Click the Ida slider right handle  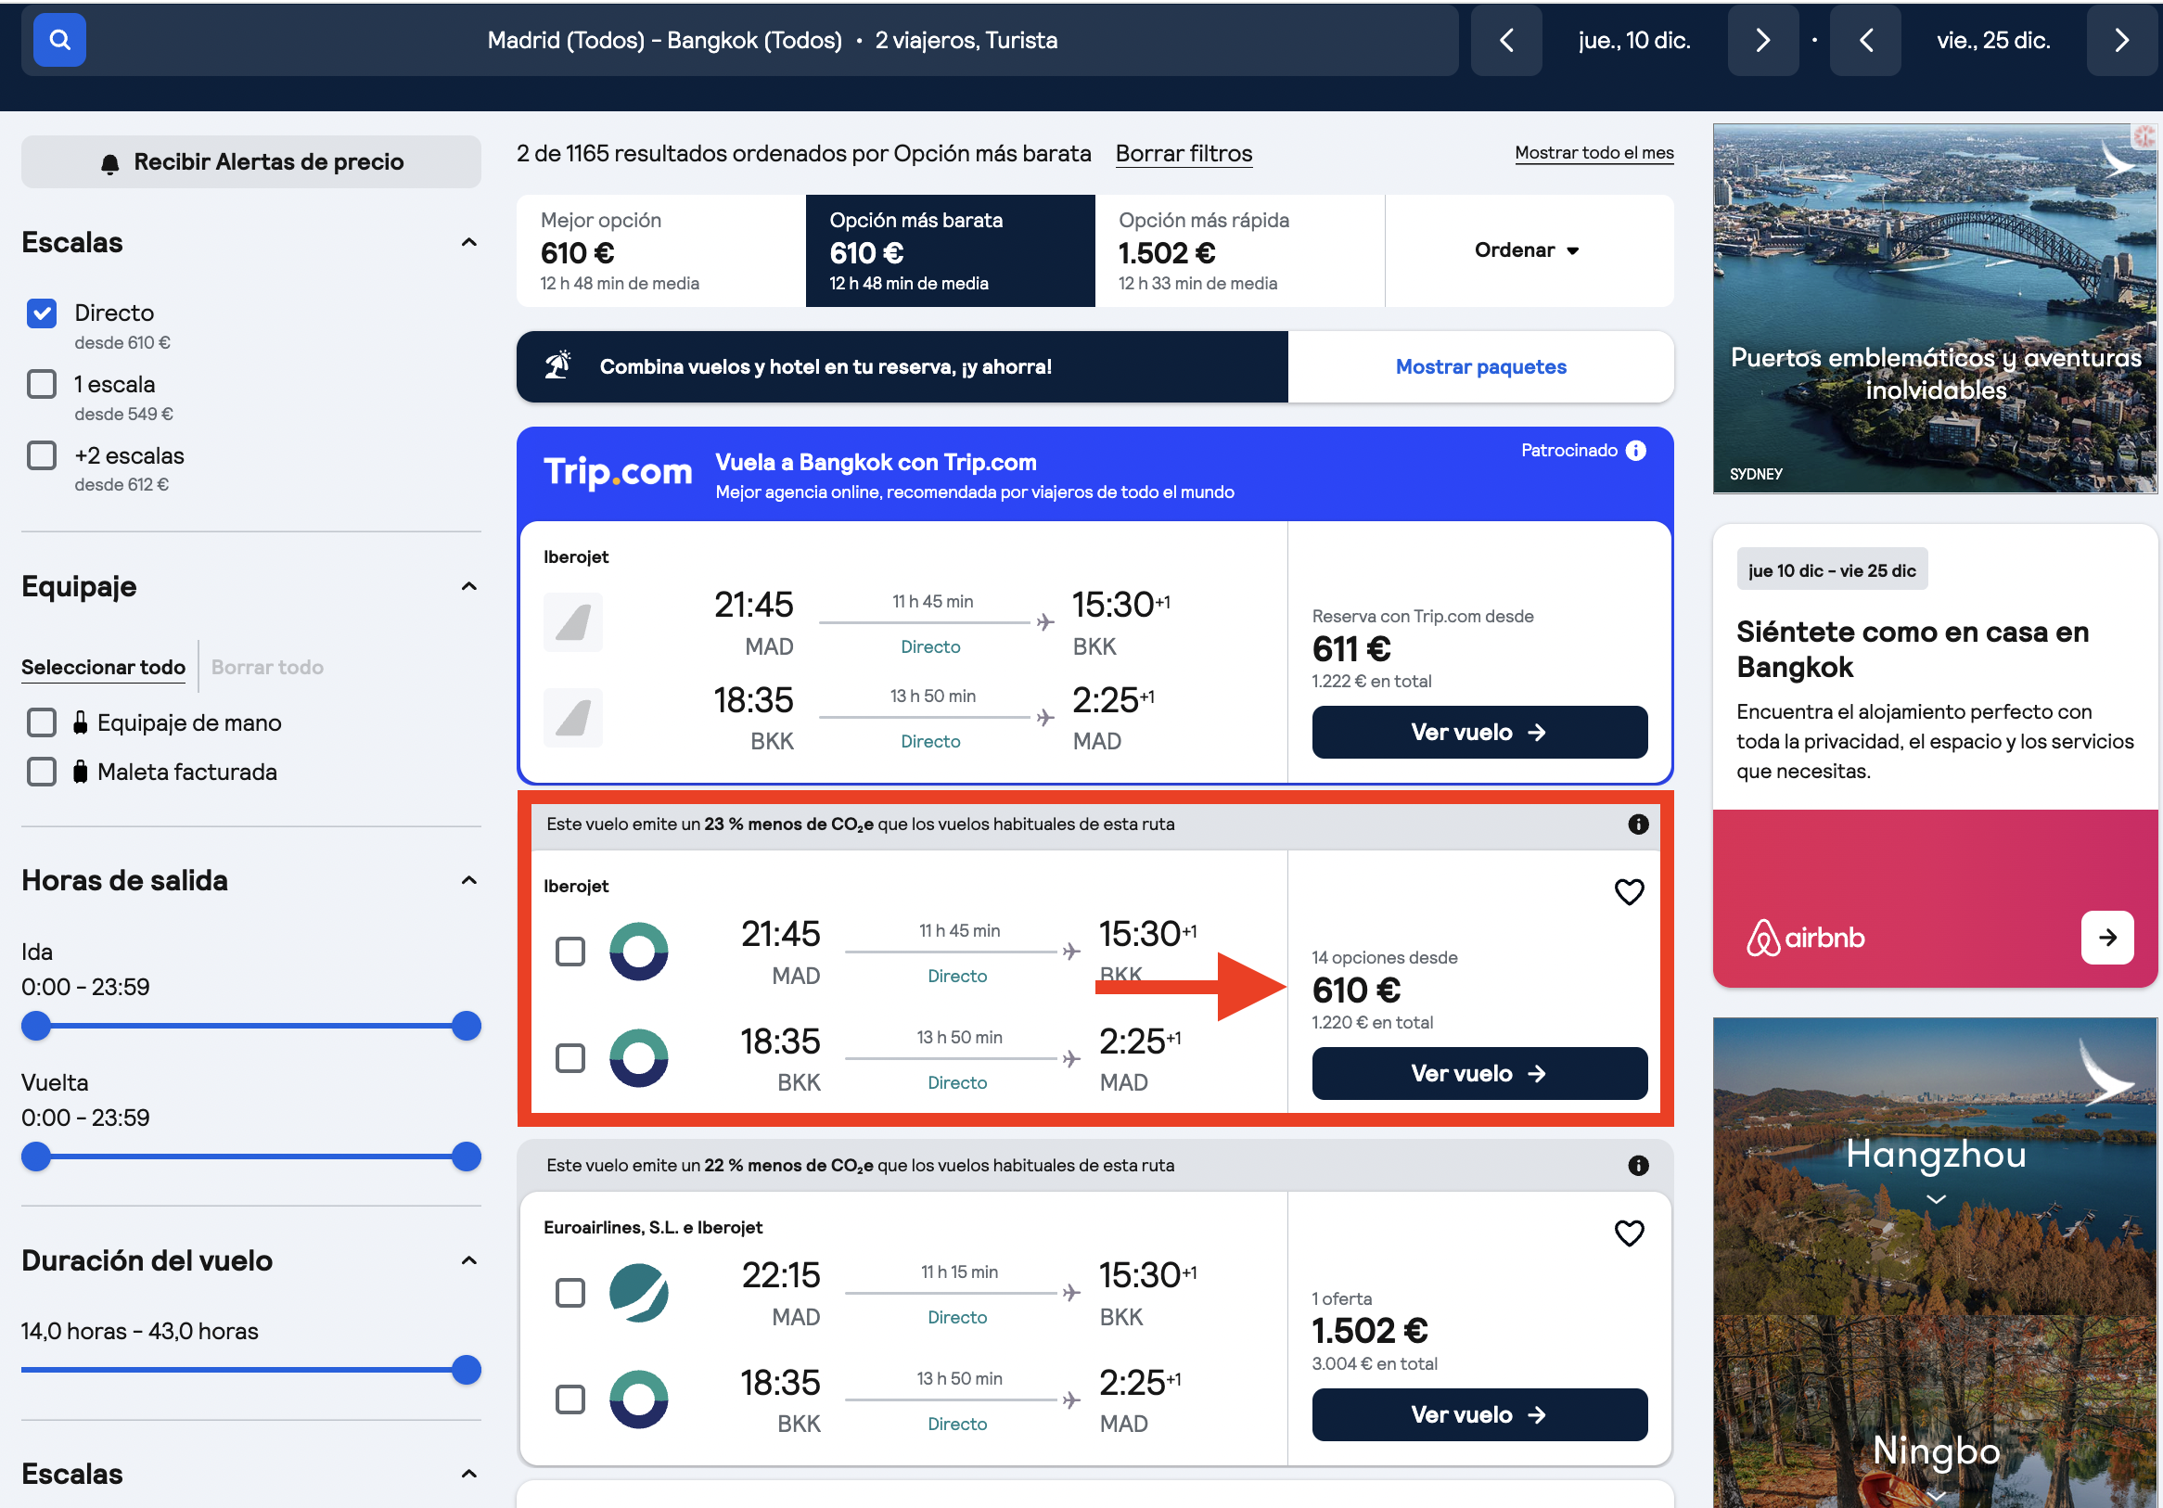click(467, 1026)
